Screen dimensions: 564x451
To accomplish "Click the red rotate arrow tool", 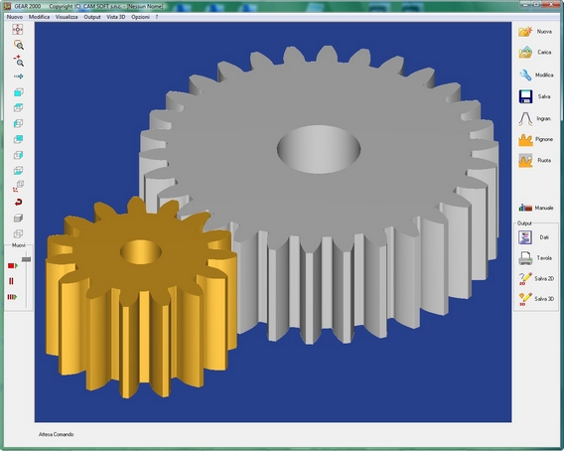I will coord(18,202).
